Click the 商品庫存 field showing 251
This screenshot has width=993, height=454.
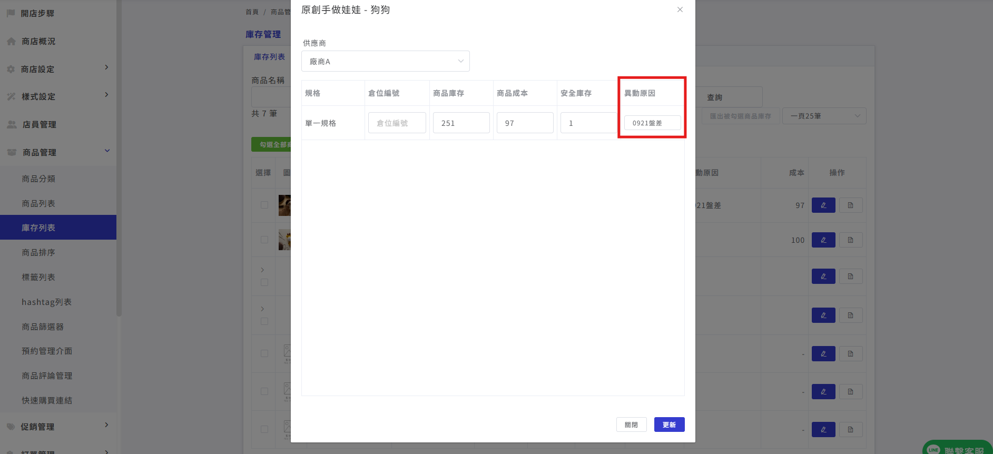point(461,123)
